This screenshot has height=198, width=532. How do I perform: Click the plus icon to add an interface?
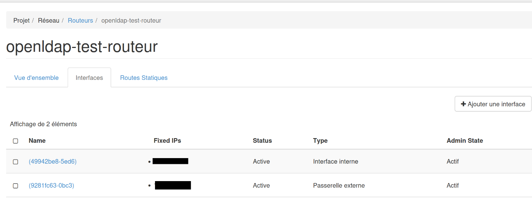pos(464,104)
